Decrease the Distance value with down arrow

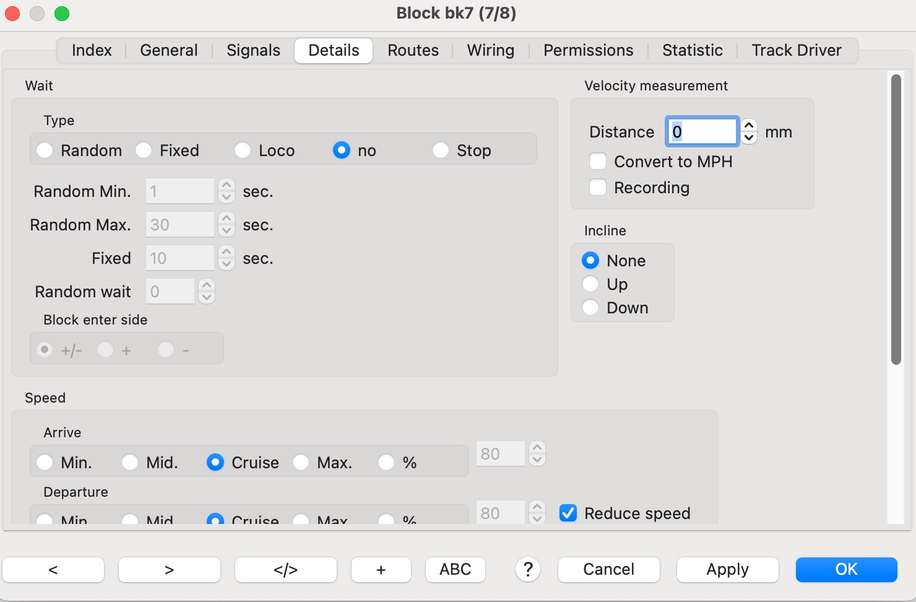click(x=749, y=137)
